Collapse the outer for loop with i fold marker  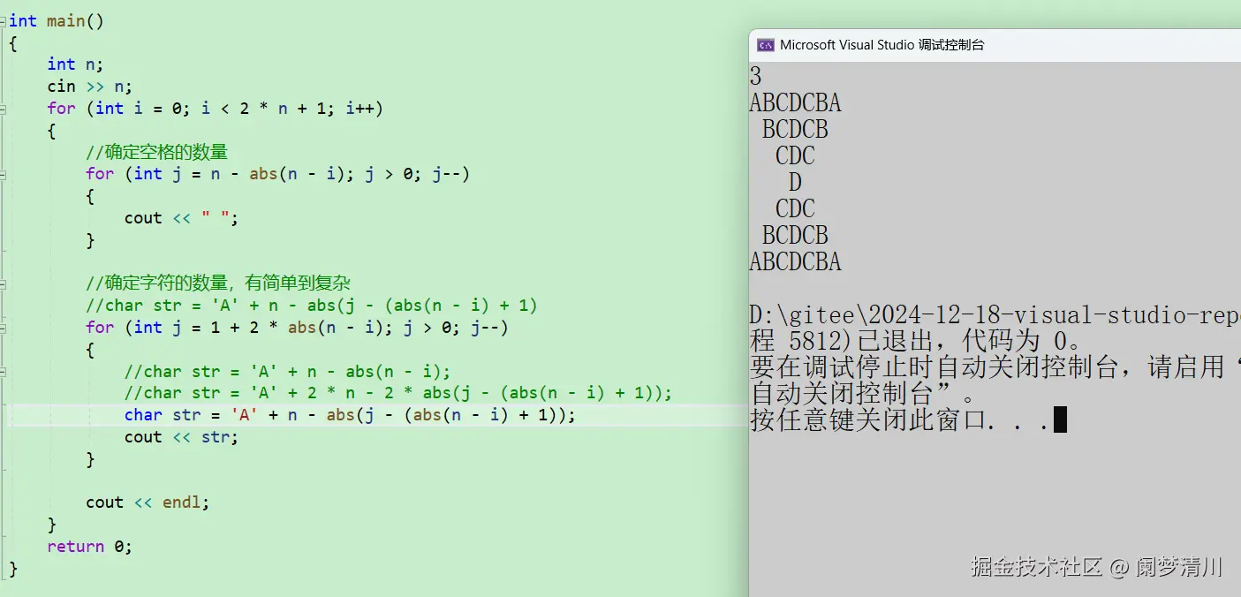(4, 109)
